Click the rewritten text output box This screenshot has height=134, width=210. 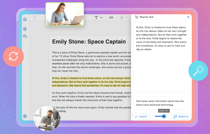click(162, 57)
